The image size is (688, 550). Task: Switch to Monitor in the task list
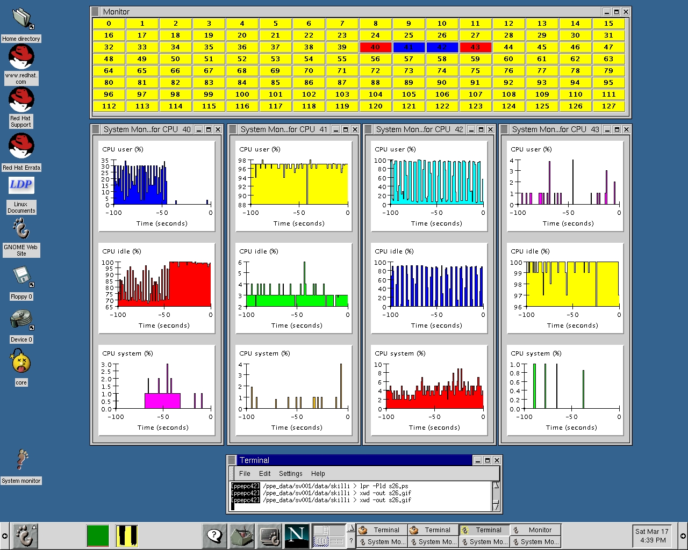pos(535,530)
